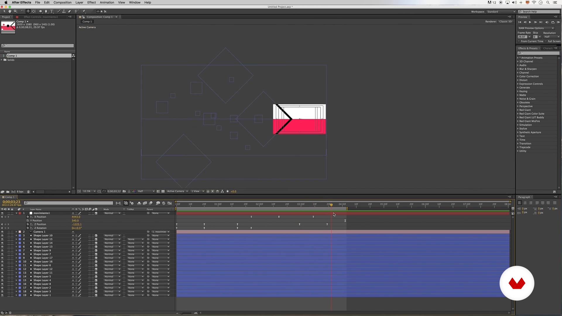
Task: Toggle region of interest button
Action: click(158, 191)
